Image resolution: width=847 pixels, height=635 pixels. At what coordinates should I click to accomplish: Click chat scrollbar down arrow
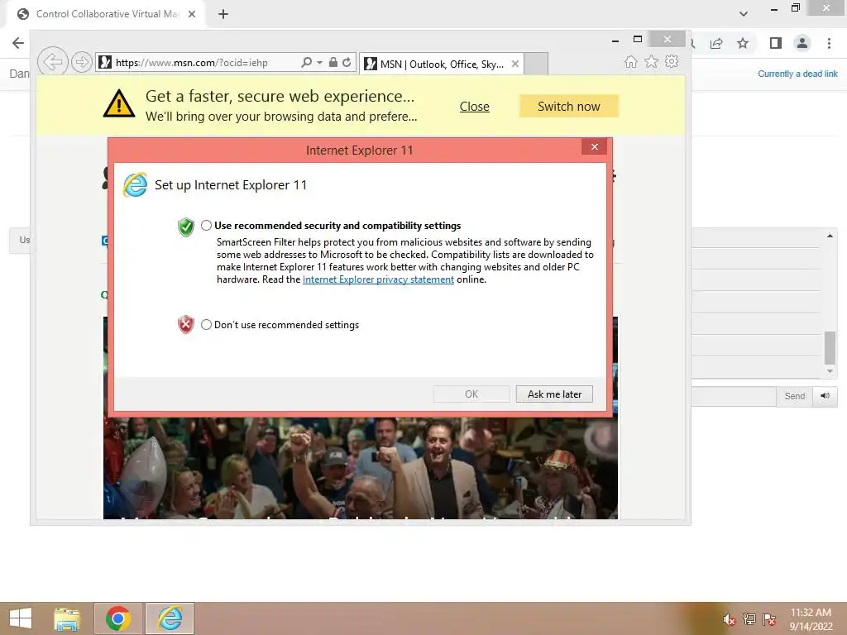click(x=830, y=371)
